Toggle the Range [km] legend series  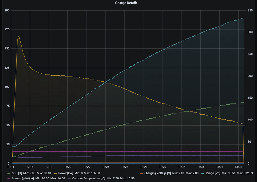tap(213, 173)
